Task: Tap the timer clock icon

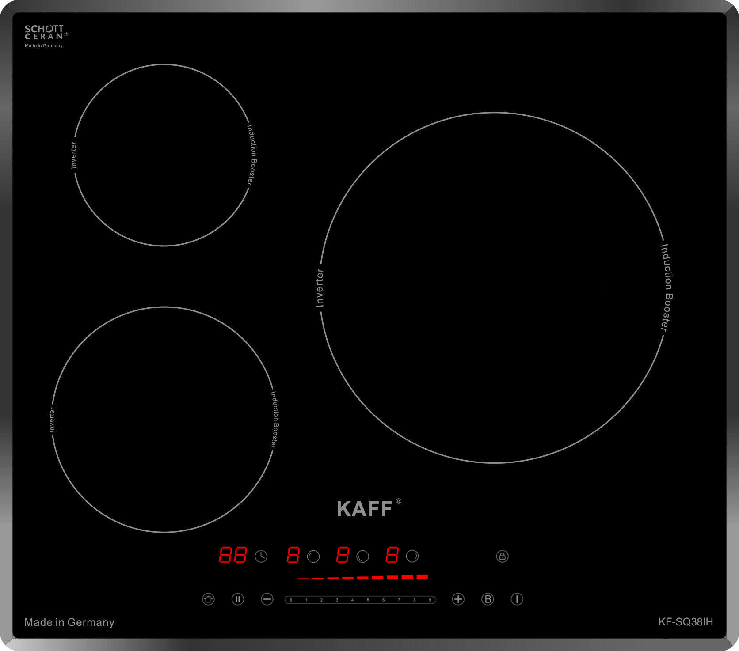Action: tap(261, 556)
